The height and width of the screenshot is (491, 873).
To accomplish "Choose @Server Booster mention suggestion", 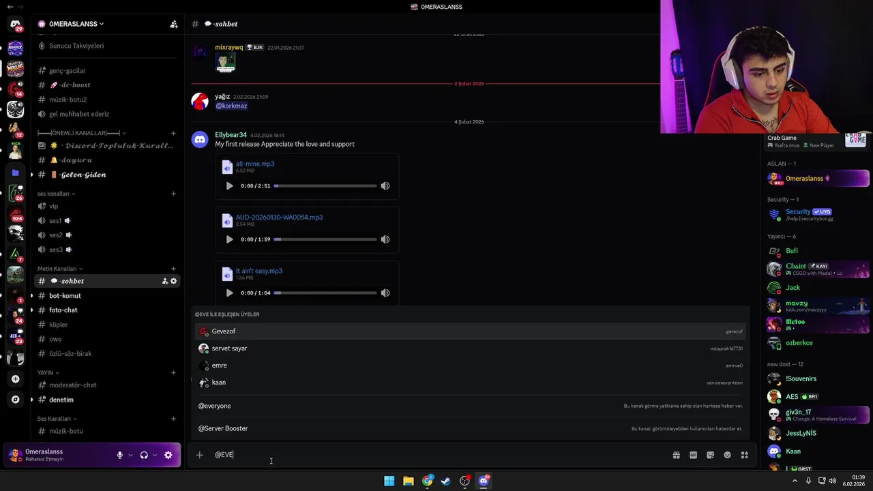I will 471,428.
